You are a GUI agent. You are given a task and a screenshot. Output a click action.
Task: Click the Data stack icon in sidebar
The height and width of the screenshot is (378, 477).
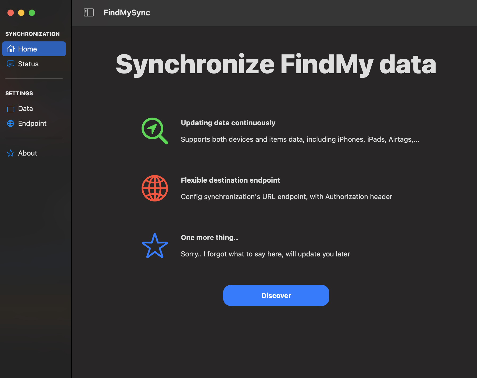[x=11, y=108]
